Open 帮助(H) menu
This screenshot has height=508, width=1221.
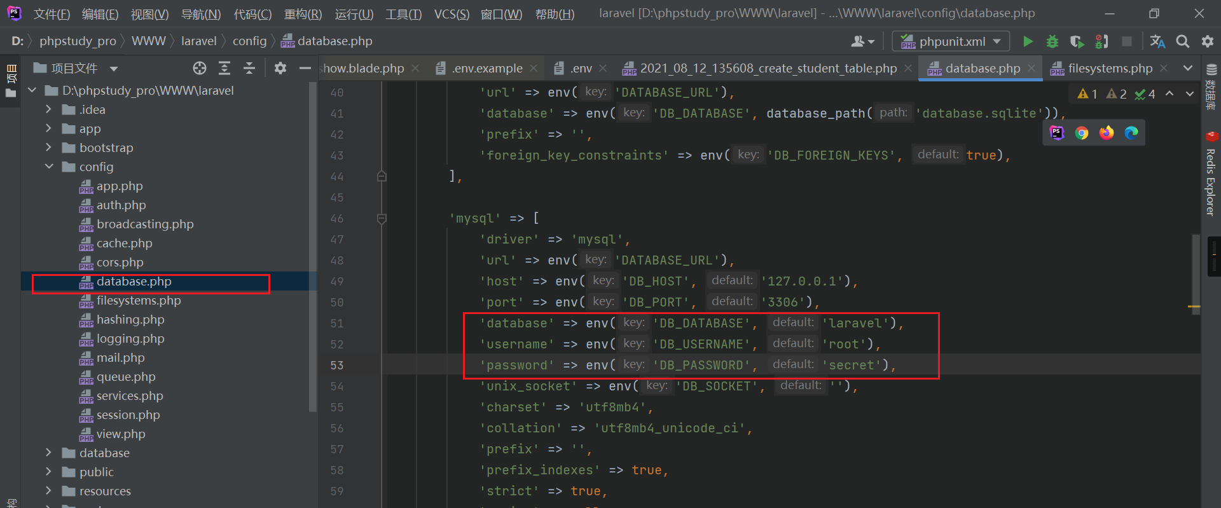(x=555, y=14)
